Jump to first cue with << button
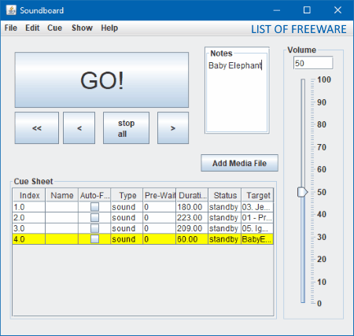The width and height of the screenshot is (354, 336). (37, 128)
